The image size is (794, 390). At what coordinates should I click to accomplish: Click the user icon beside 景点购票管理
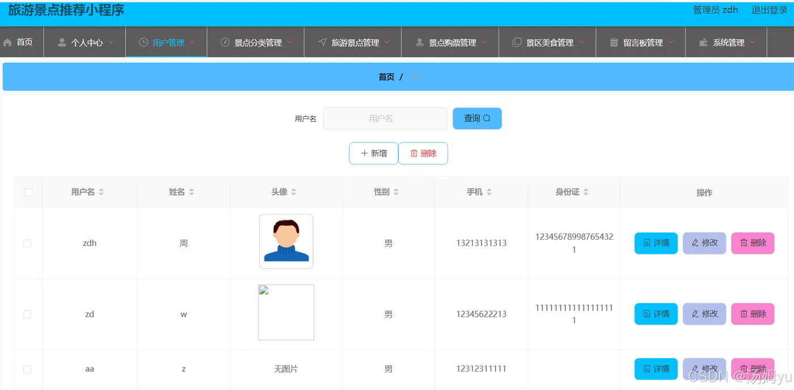420,43
